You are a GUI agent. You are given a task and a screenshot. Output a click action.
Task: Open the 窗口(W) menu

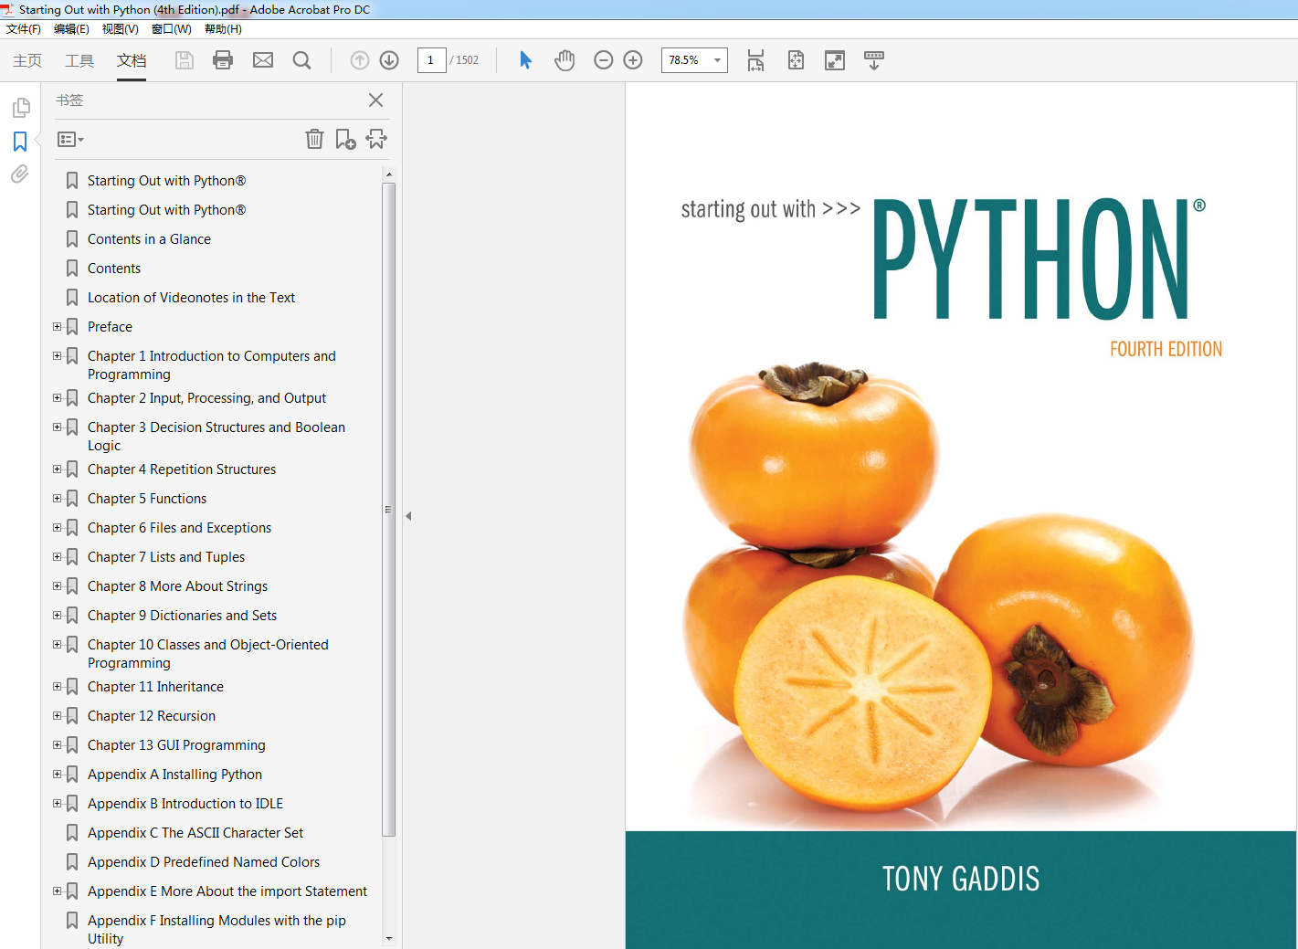pos(171,29)
